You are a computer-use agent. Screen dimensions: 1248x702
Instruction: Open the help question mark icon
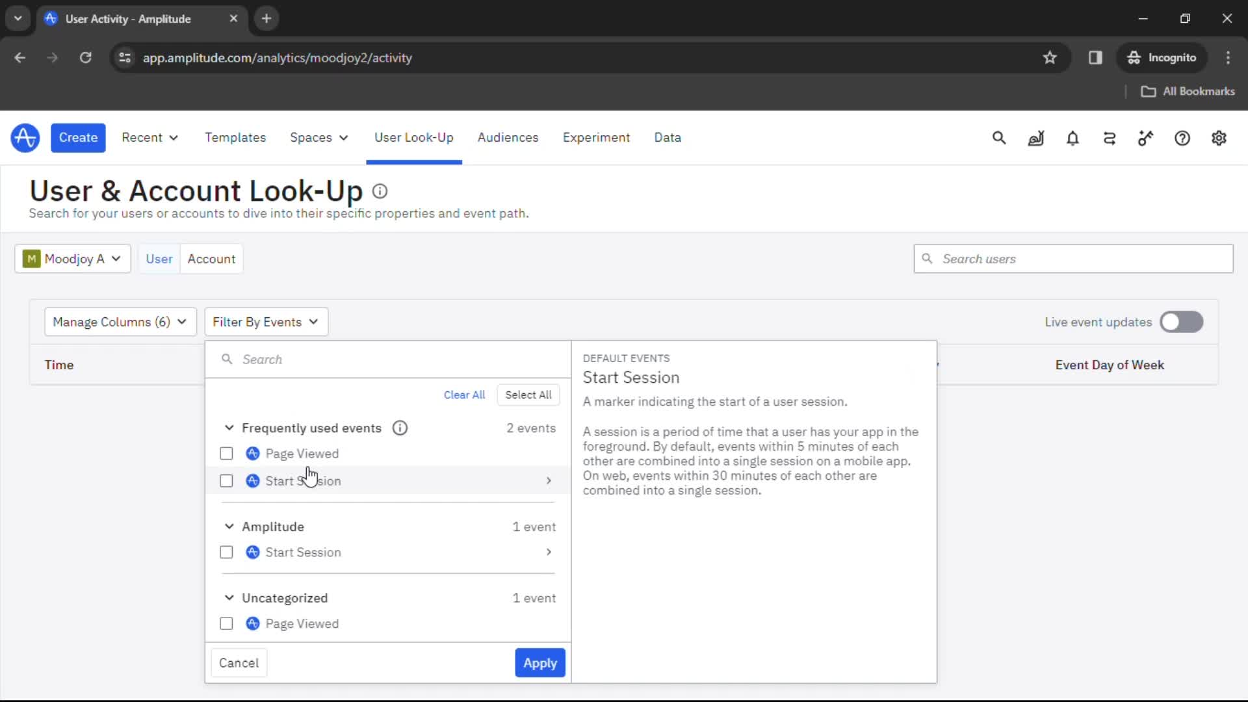pos(1182,138)
